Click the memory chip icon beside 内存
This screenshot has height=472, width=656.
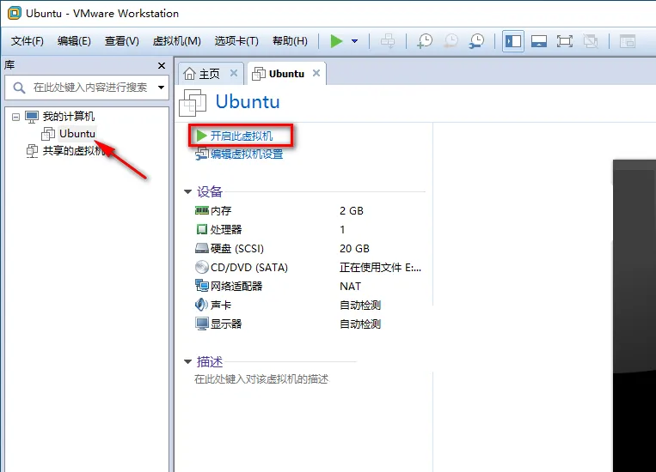click(202, 210)
